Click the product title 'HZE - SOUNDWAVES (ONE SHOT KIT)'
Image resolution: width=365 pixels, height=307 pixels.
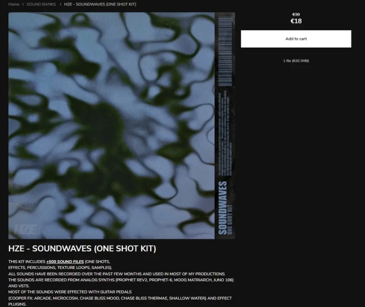point(82,249)
